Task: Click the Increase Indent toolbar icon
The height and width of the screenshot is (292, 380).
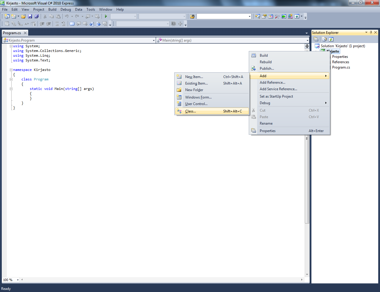Action: coord(48,24)
